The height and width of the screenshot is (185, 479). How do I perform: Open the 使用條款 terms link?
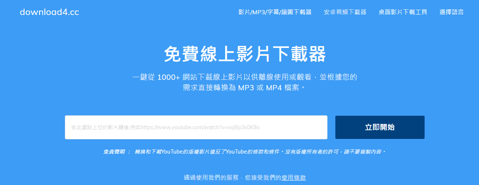(294, 178)
